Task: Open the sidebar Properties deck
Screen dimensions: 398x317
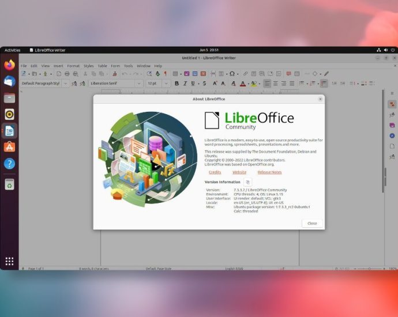Action: coord(392,104)
